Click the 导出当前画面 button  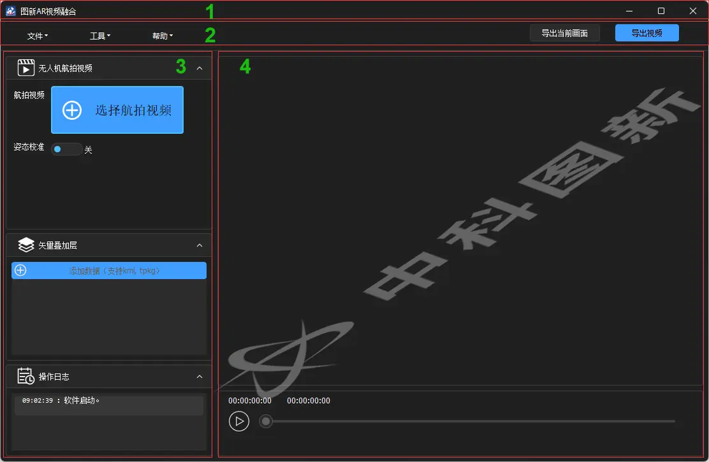tap(564, 33)
